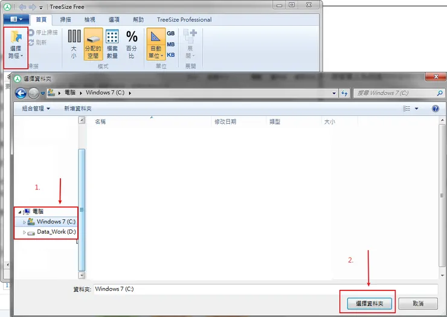Click the blue help icon in dialog

tap(436, 108)
